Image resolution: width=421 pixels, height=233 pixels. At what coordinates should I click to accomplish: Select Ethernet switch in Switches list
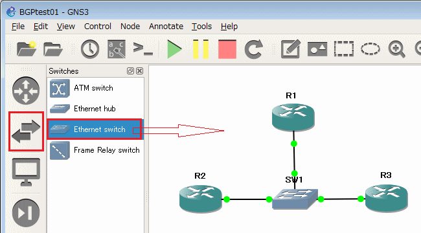pyautogui.click(x=96, y=129)
